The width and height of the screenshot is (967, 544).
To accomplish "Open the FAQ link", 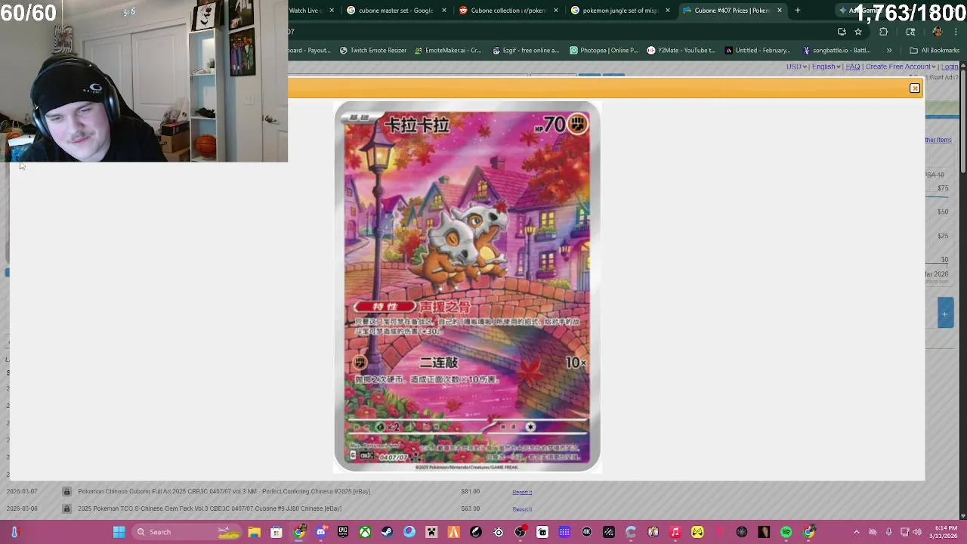I will click(x=853, y=66).
